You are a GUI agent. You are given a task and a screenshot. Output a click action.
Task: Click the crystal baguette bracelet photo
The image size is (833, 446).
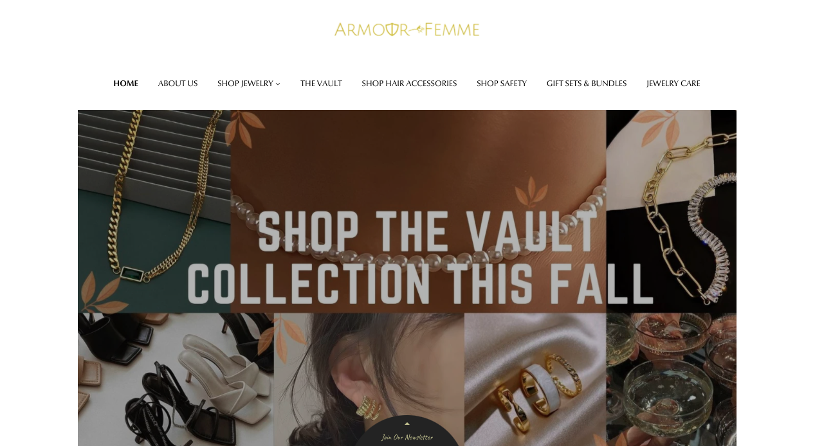click(671, 211)
